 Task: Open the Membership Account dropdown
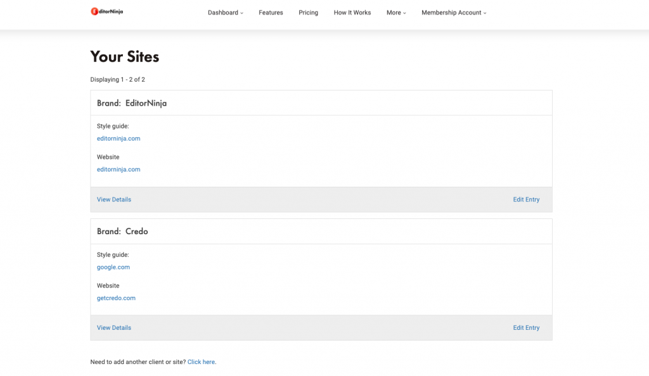(x=454, y=13)
